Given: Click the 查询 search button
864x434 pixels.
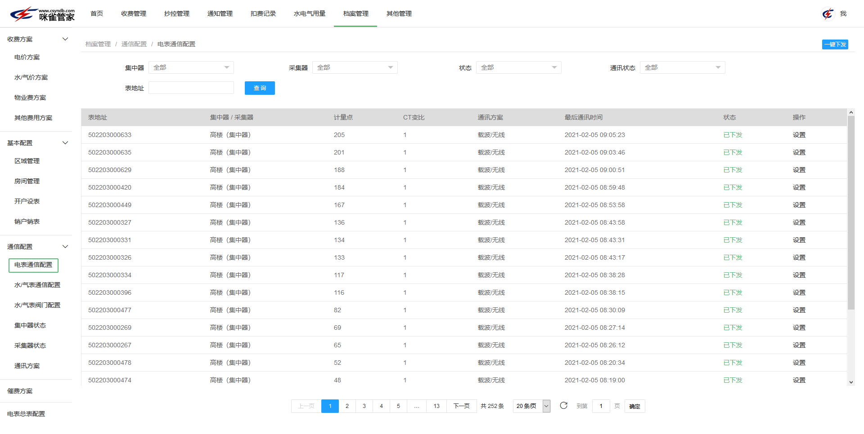Looking at the screenshot, I should [260, 88].
